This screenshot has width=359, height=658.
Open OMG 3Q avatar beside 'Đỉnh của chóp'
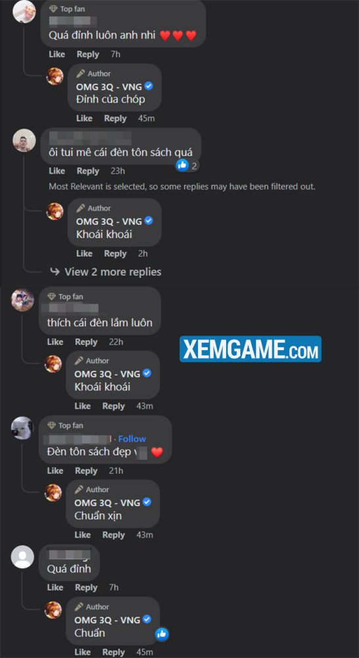[55, 76]
